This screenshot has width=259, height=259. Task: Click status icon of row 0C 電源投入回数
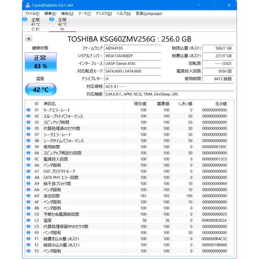28,159
